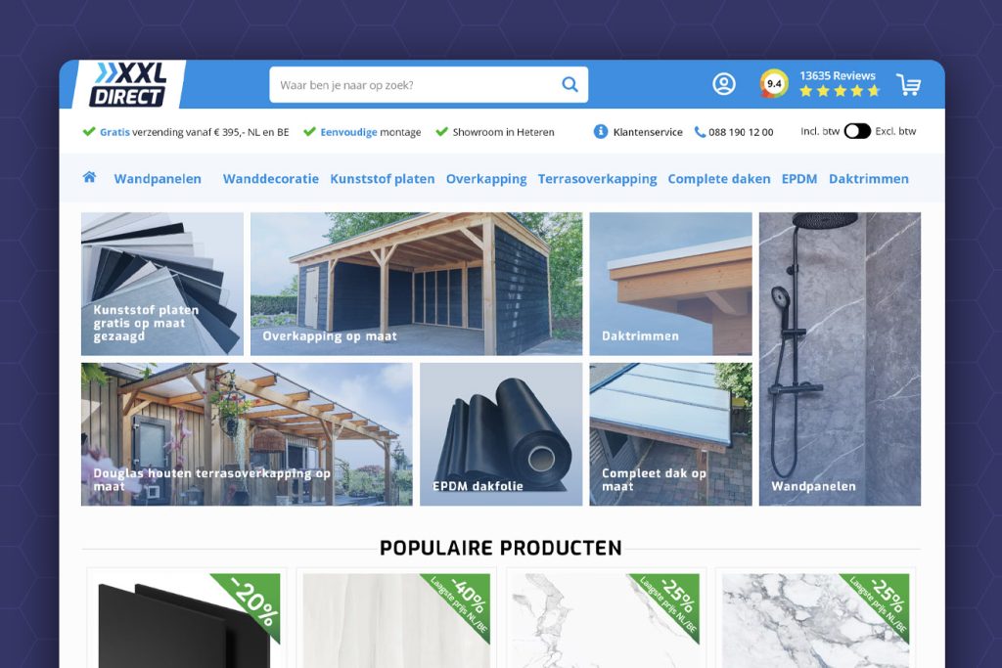Open the Wandpanelen menu

(x=158, y=179)
